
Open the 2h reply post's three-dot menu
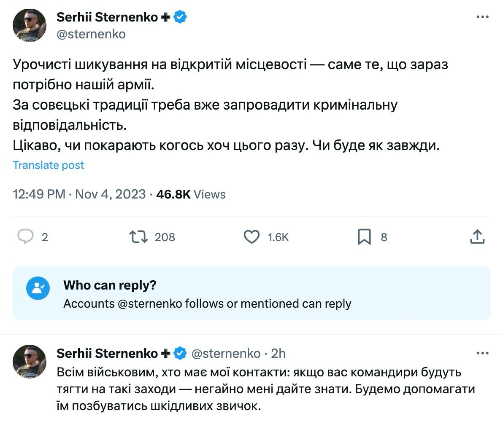coord(482,353)
